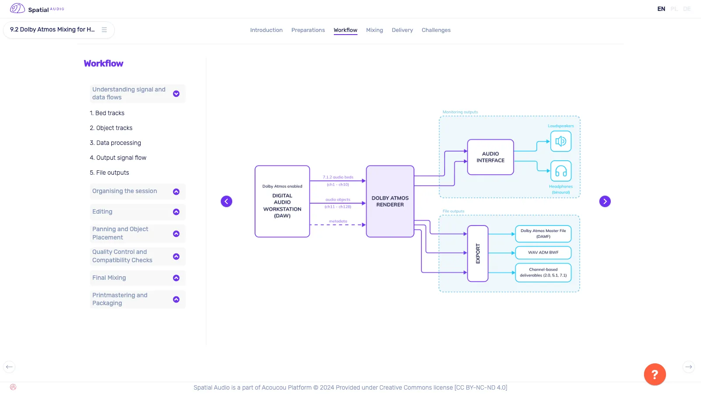Click the Spatial Audio logo icon
This screenshot has width=701, height=394.
click(x=18, y=8)
